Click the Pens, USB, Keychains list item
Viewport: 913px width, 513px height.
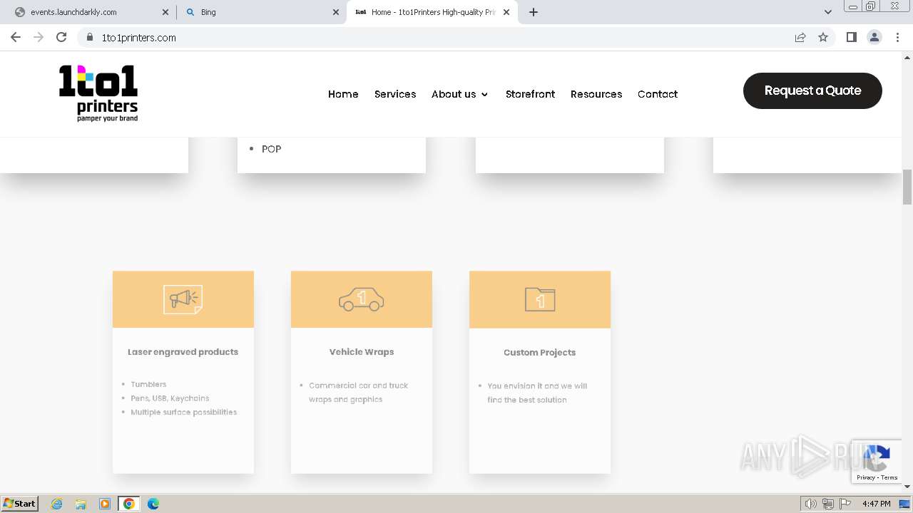click(x=170, y=398)
